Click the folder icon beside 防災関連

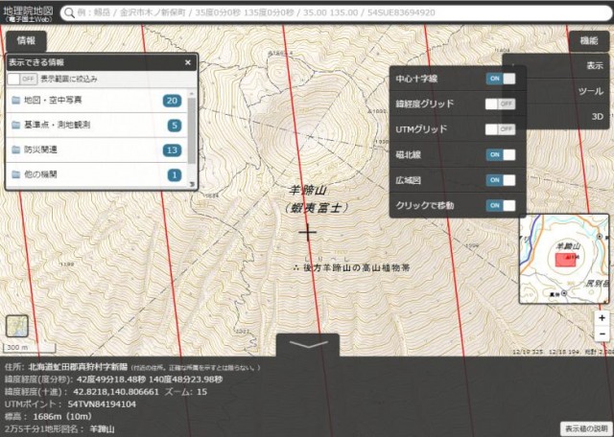tap(15, 149)
